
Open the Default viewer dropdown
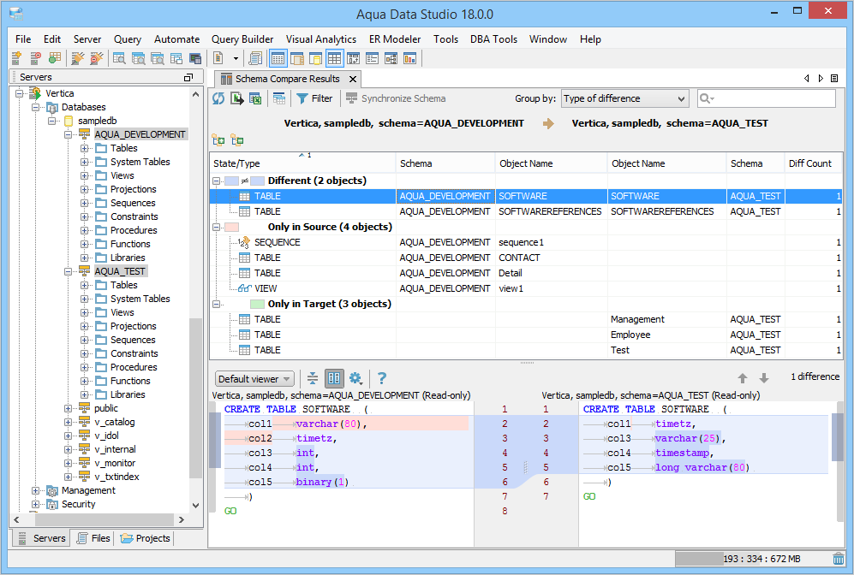click(x=254, y=379)
